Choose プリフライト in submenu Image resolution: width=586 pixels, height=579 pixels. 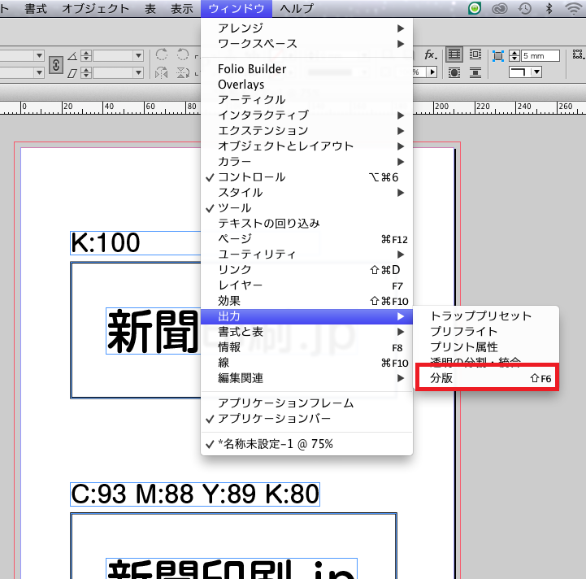coord(486,332)
